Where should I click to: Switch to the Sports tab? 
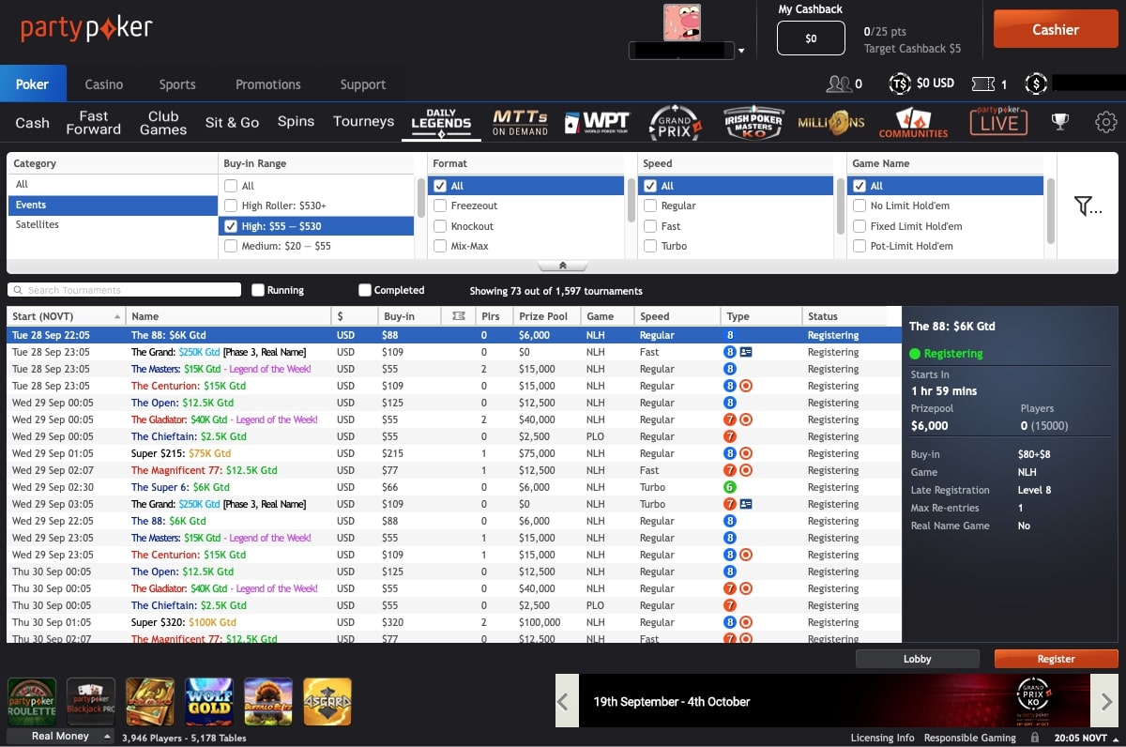pyautogui.click(x=177, y=84)
